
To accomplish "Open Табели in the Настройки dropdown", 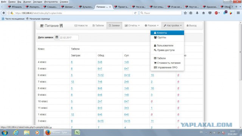I will pyautogui.click(x=167, y=58).
